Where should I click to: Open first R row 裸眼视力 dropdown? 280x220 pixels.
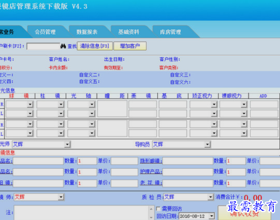tap(244, 104)
